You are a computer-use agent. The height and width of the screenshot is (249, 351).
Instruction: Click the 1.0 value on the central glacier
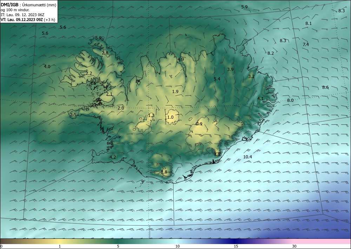pyautogui.click(x=170, y=117)
